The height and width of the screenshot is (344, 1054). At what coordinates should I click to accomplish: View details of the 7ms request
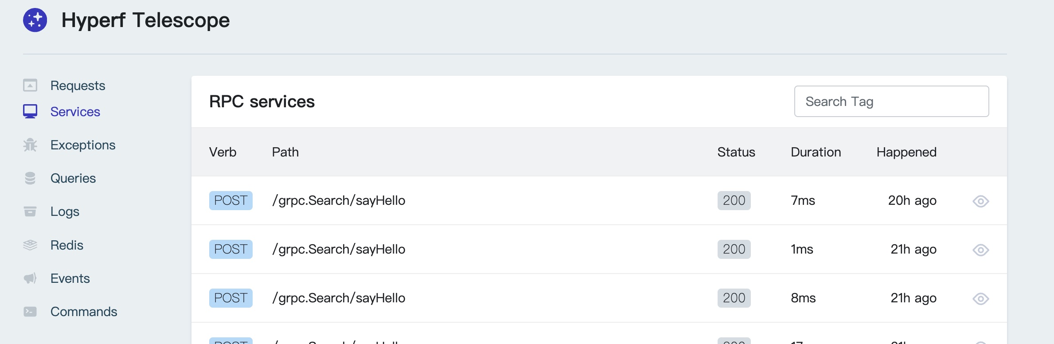(x=980, y=201)
